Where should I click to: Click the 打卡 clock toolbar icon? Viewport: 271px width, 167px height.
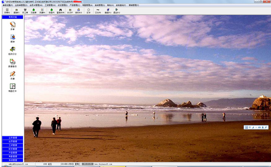88,11
